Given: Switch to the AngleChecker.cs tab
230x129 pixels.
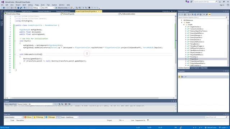Looking at the screenshot, I should (x=27, y=11).
